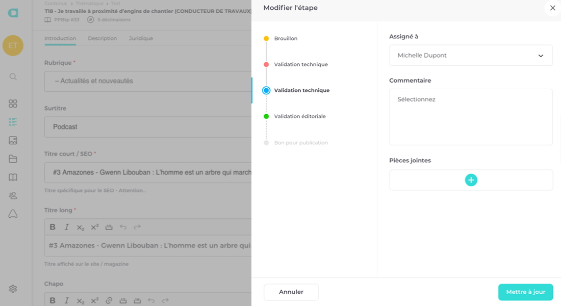The height and width of the screenshot is (306, 561).
Task: Click the plus icon under Pièces jointes
Action: (x=471, y=180)
